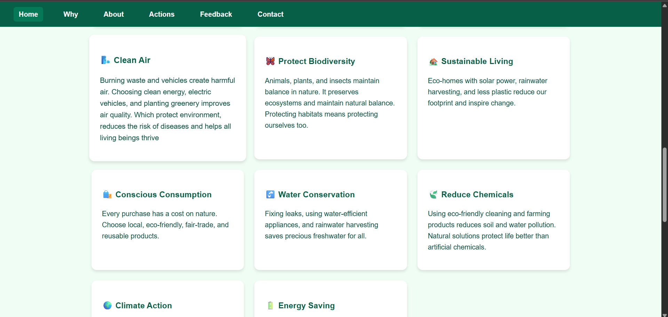Click the battery icon beside Energy Saving

coord(270,306)
